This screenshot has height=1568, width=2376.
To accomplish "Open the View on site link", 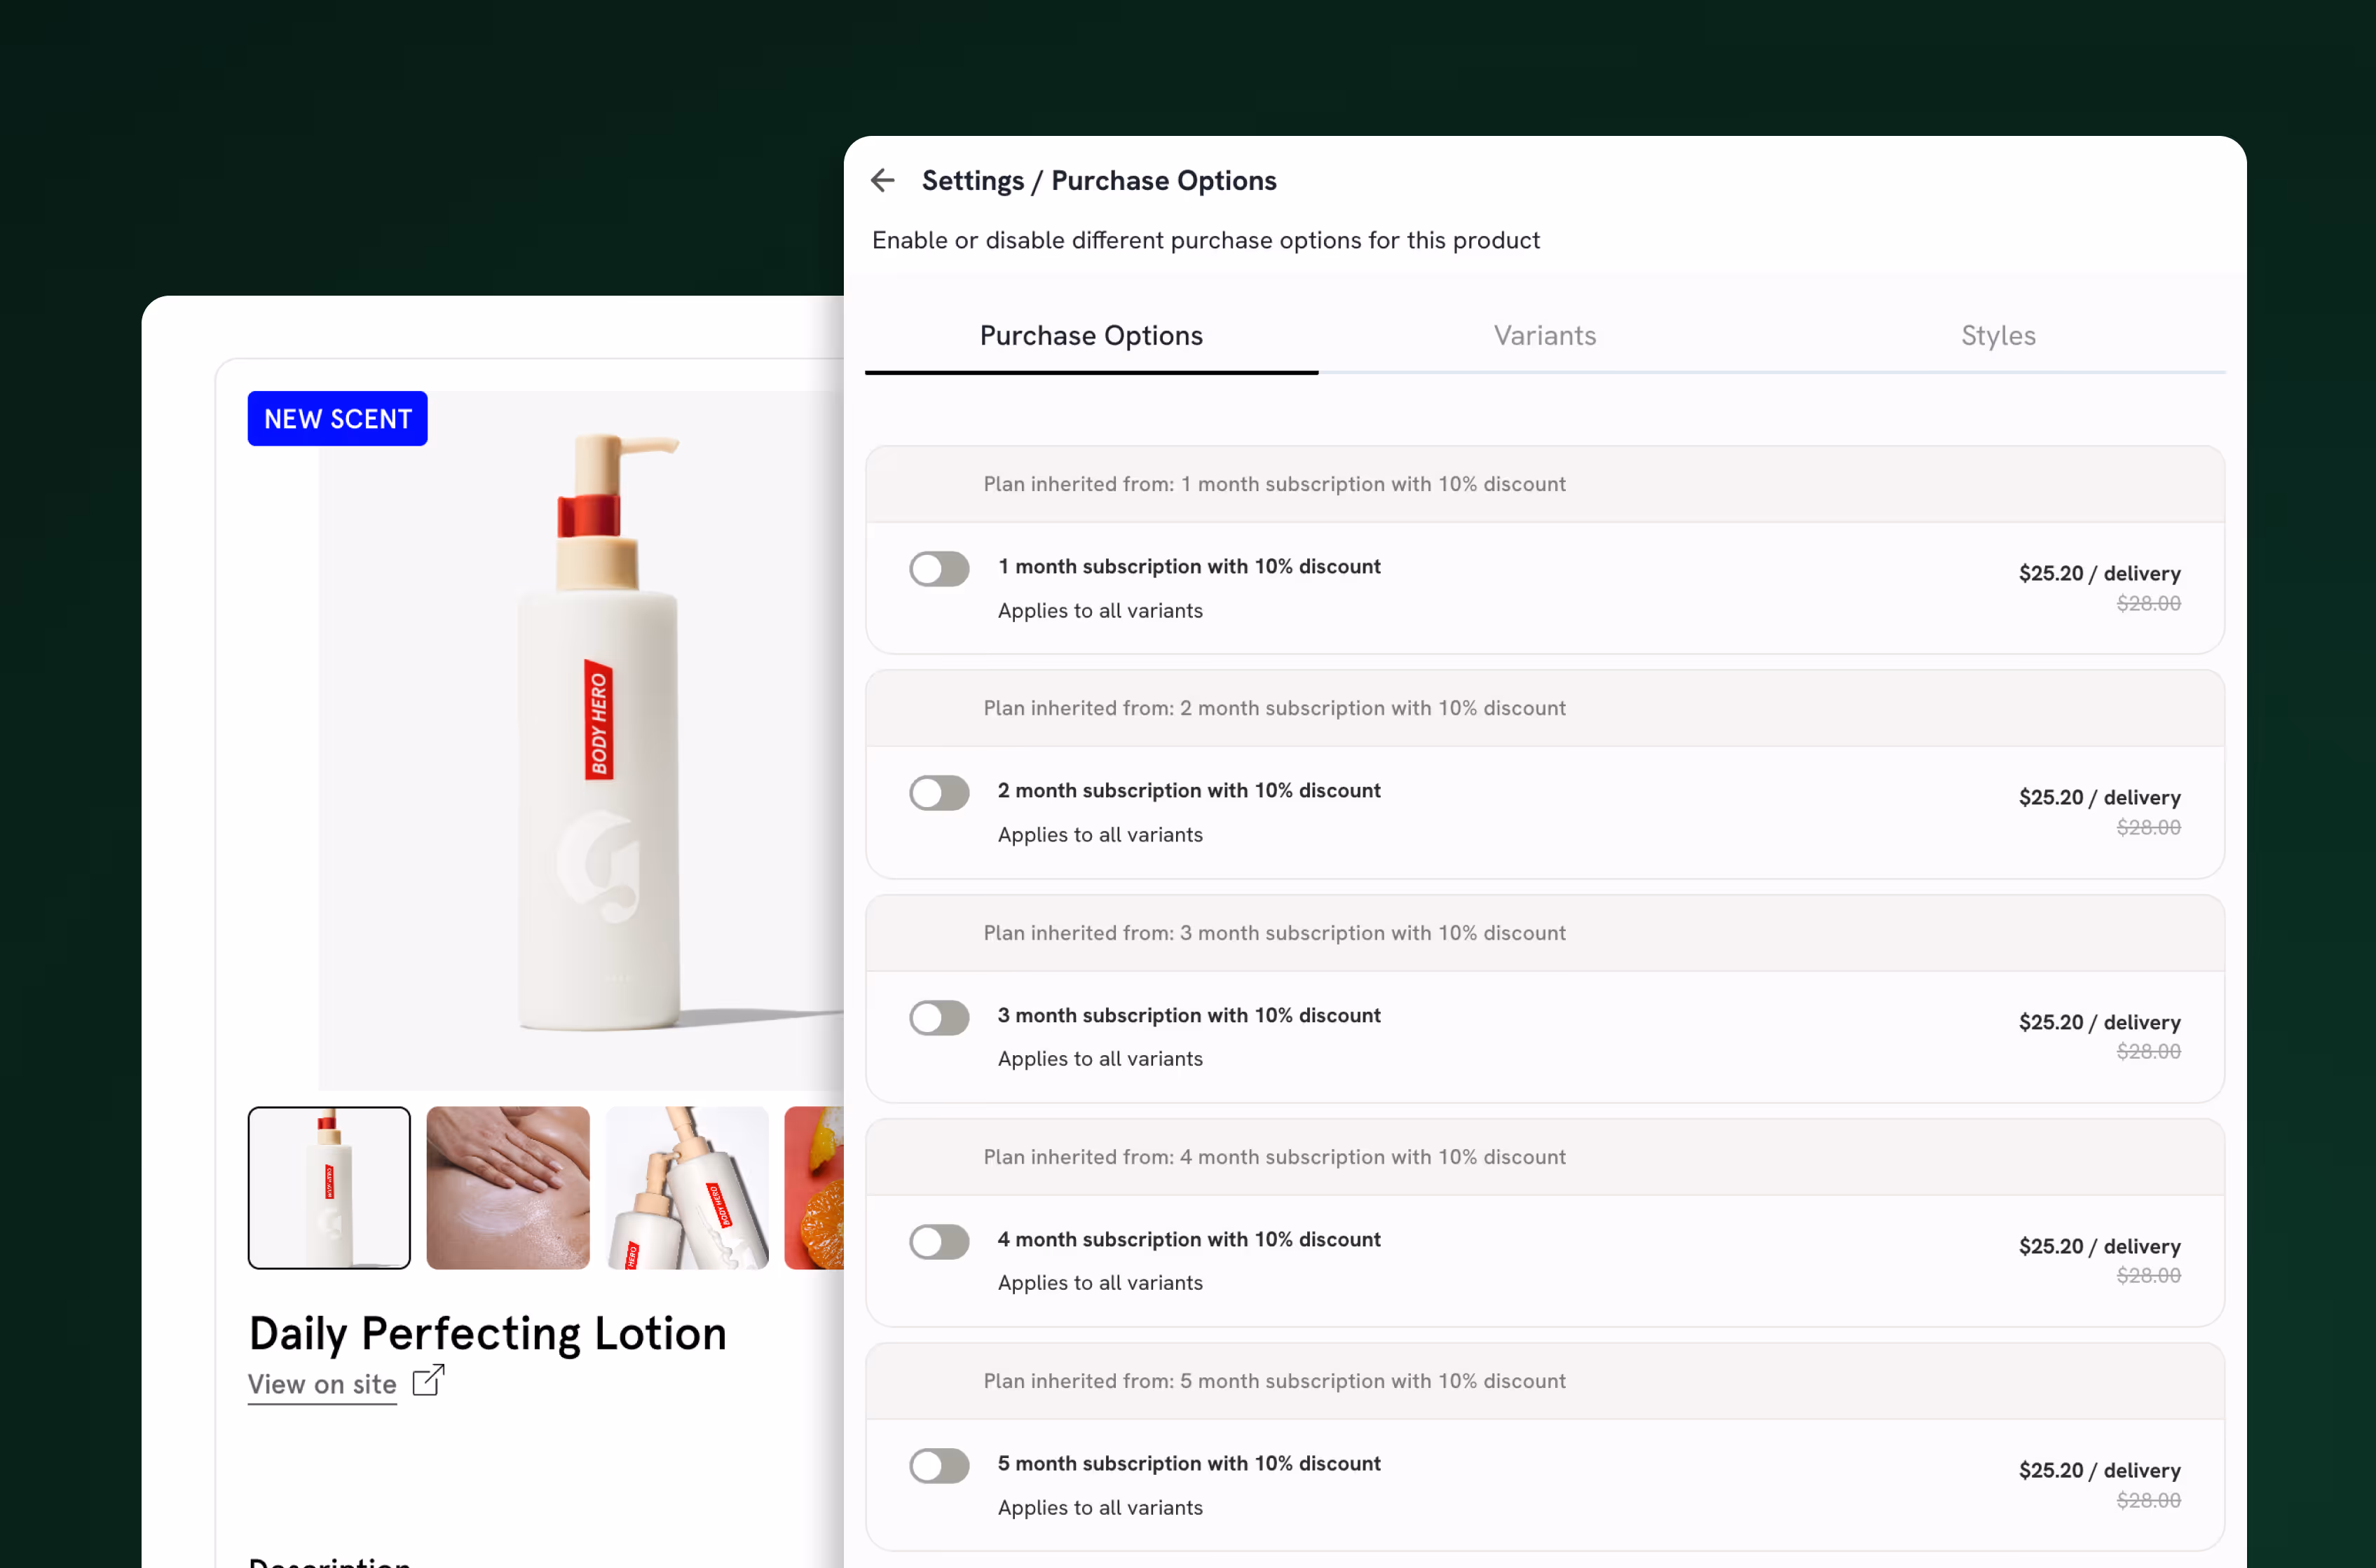I will coord(322,1385).
